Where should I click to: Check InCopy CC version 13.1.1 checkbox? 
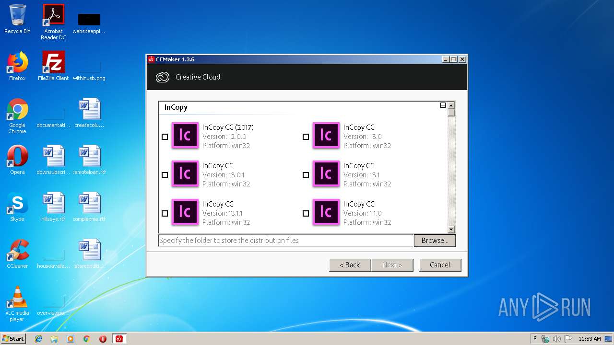click(165, 214)
